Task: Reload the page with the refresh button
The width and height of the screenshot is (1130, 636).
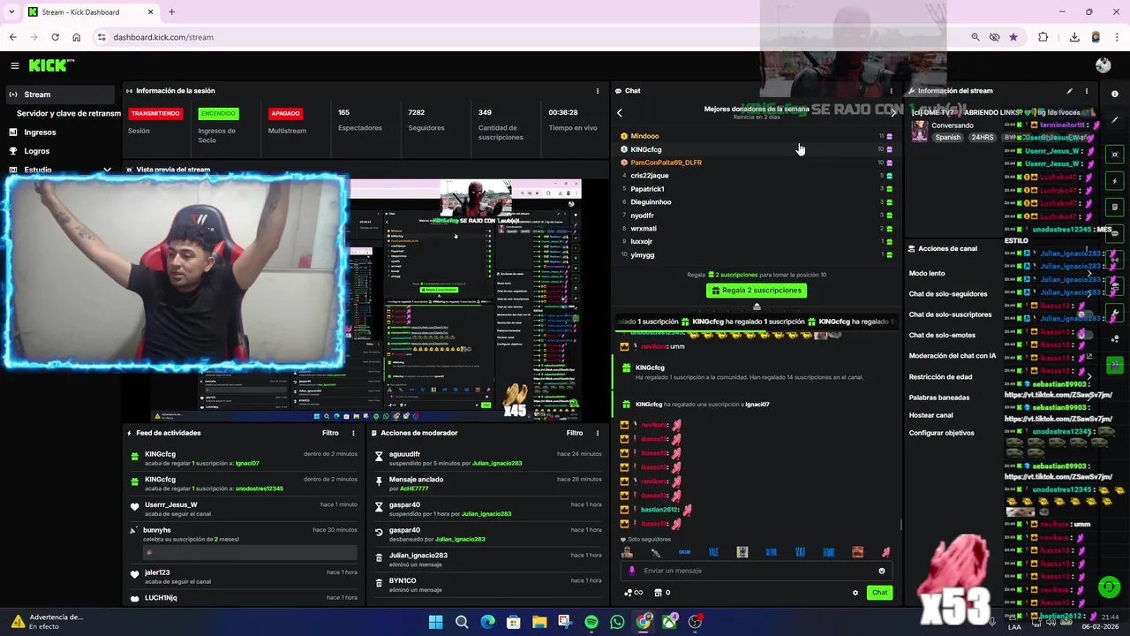Action: click(55, 37)
